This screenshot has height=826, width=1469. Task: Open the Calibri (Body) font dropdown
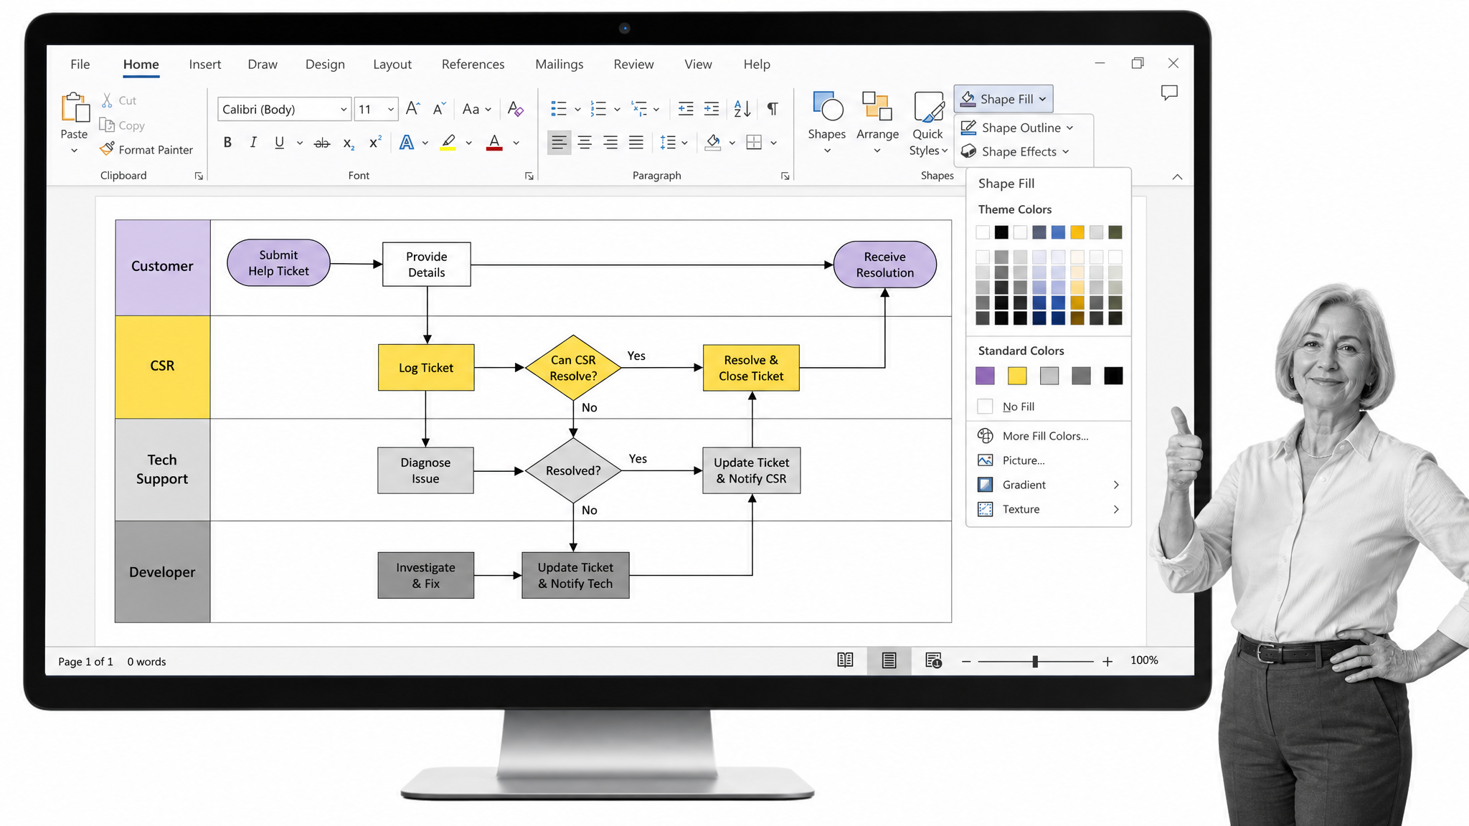click(x=344, y=110)
